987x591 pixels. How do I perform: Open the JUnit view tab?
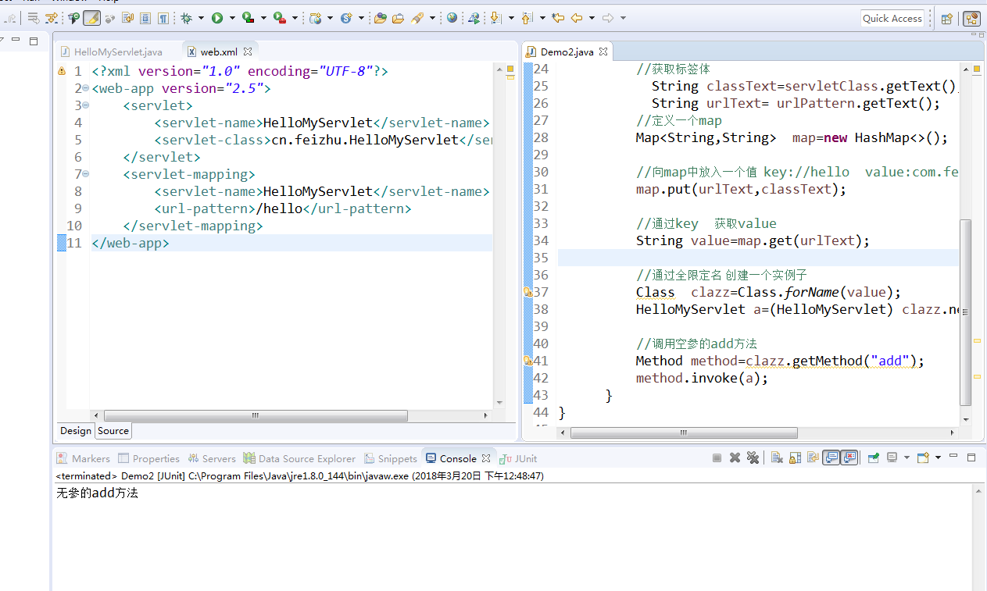(519, 458)
